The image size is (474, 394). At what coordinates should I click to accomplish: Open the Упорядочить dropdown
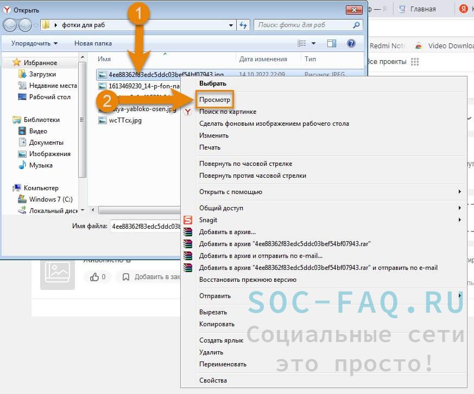click(34, 43)
